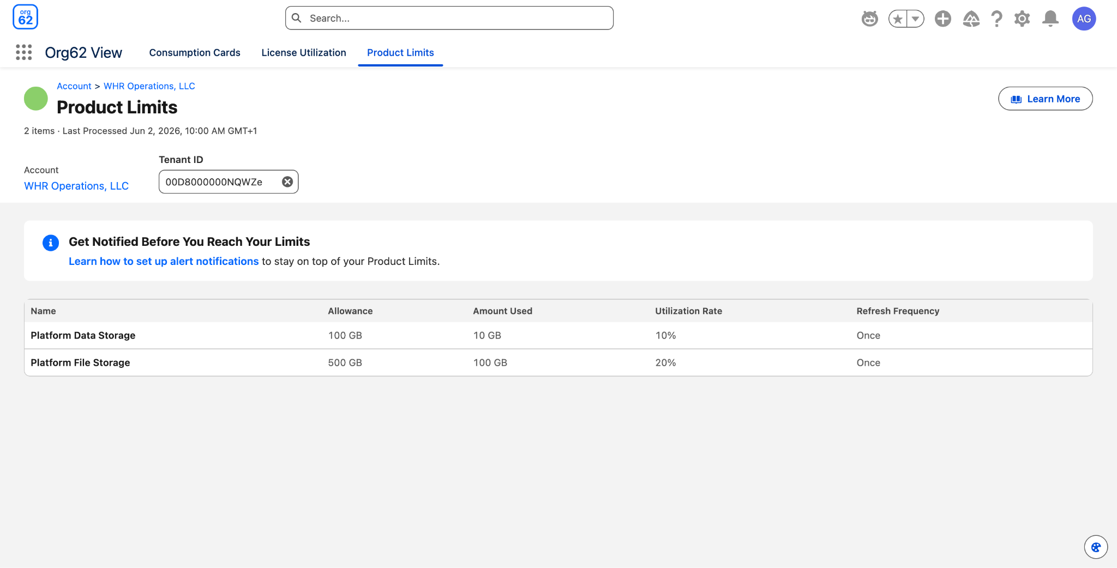This screenshot has width=1117, height=568.
Task: Click the Utilization Rate column header
Action: click(x=688, y=311)
